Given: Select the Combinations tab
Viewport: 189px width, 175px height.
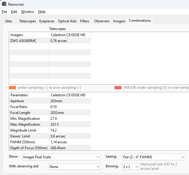Looking at the screenshot, I should 140,21.
